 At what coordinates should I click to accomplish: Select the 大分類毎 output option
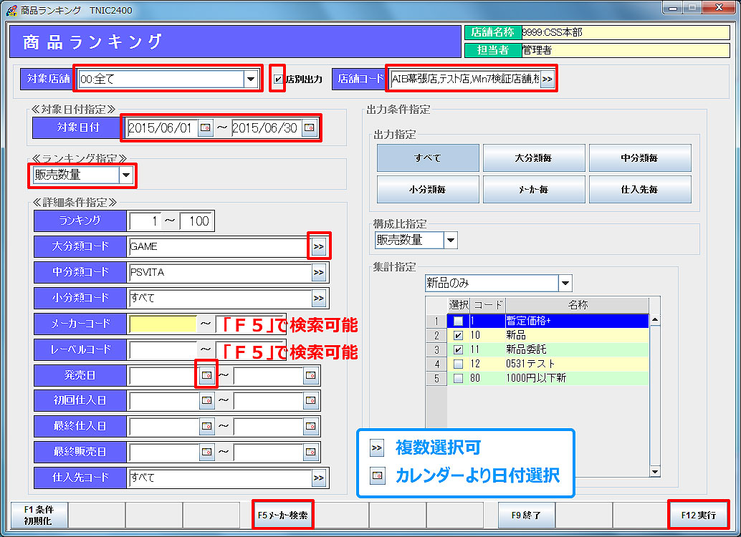(533, 158)
